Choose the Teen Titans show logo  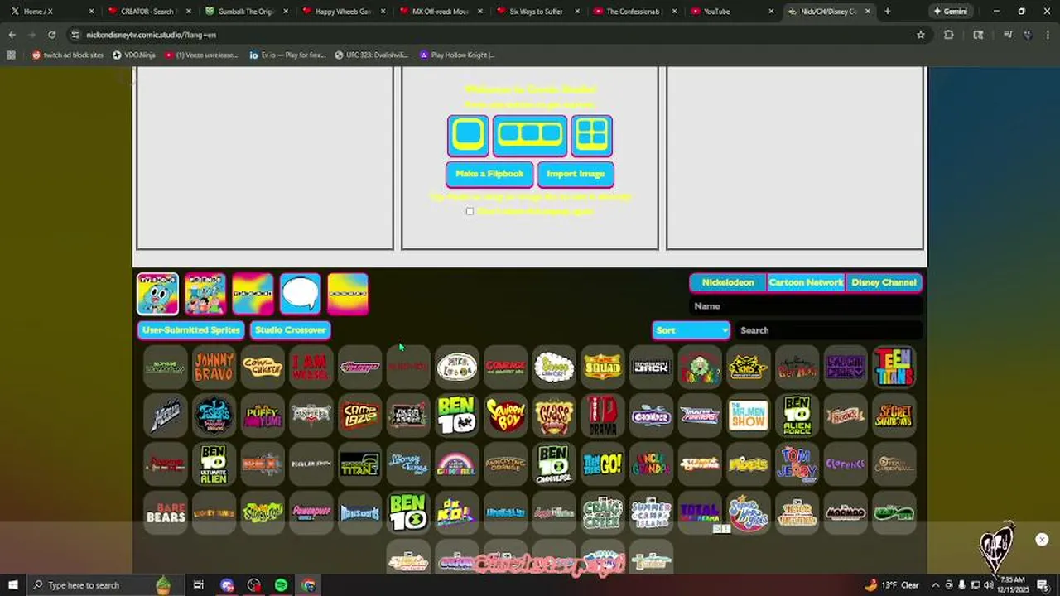(x=894, y=367)
